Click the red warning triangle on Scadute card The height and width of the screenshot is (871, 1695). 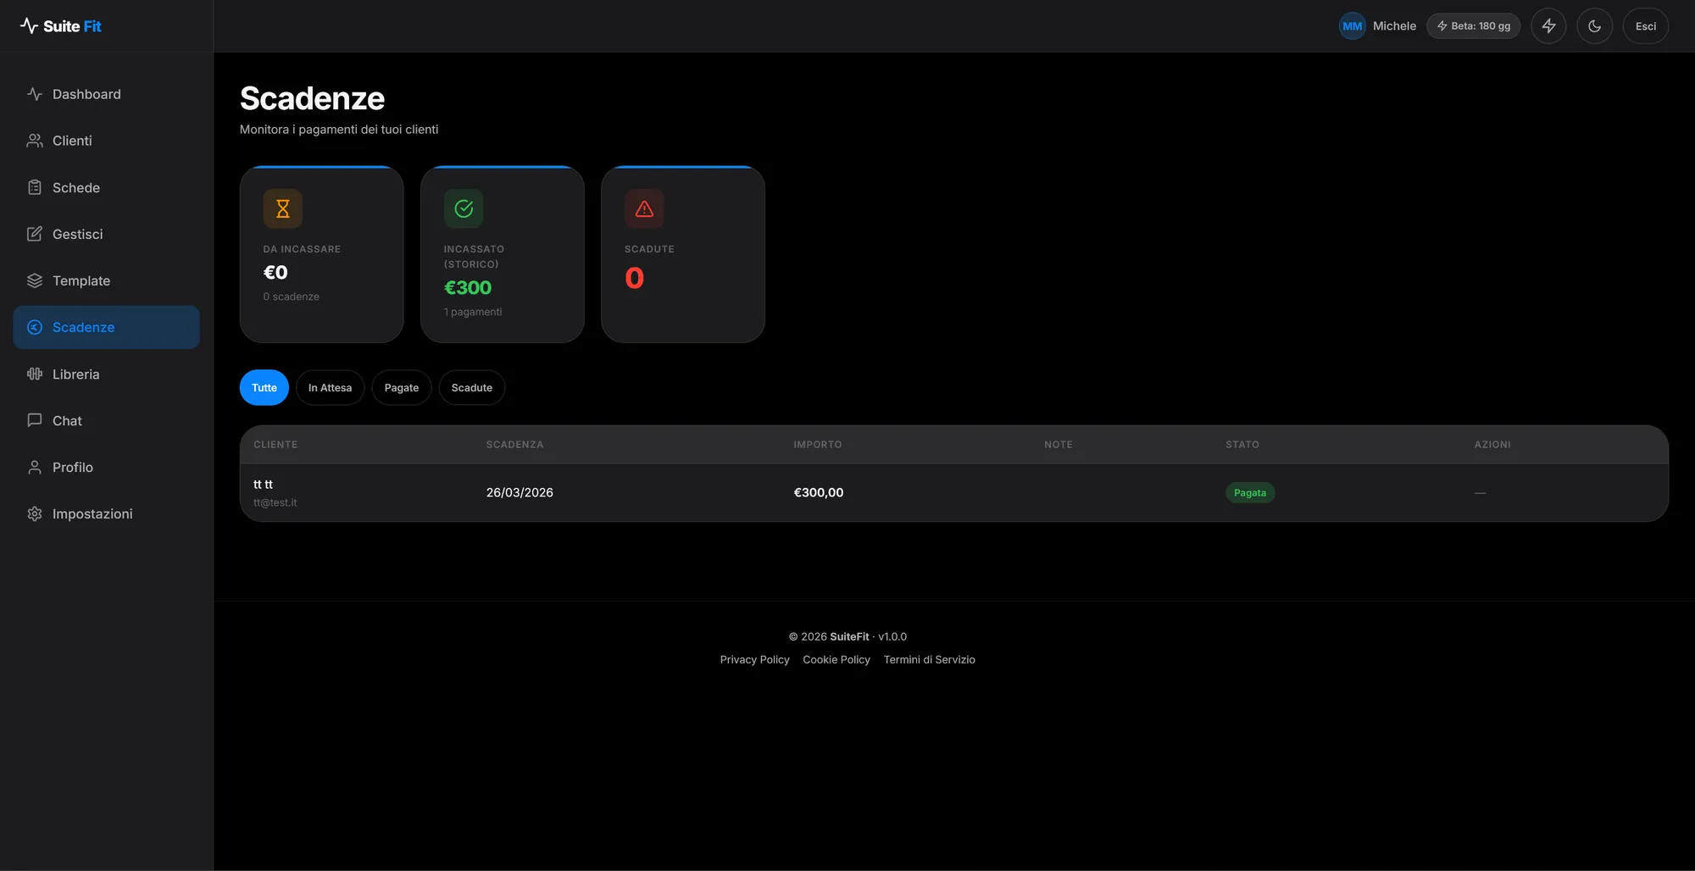644,208
